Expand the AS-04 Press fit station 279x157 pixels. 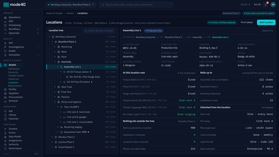(x=61, y=82)
